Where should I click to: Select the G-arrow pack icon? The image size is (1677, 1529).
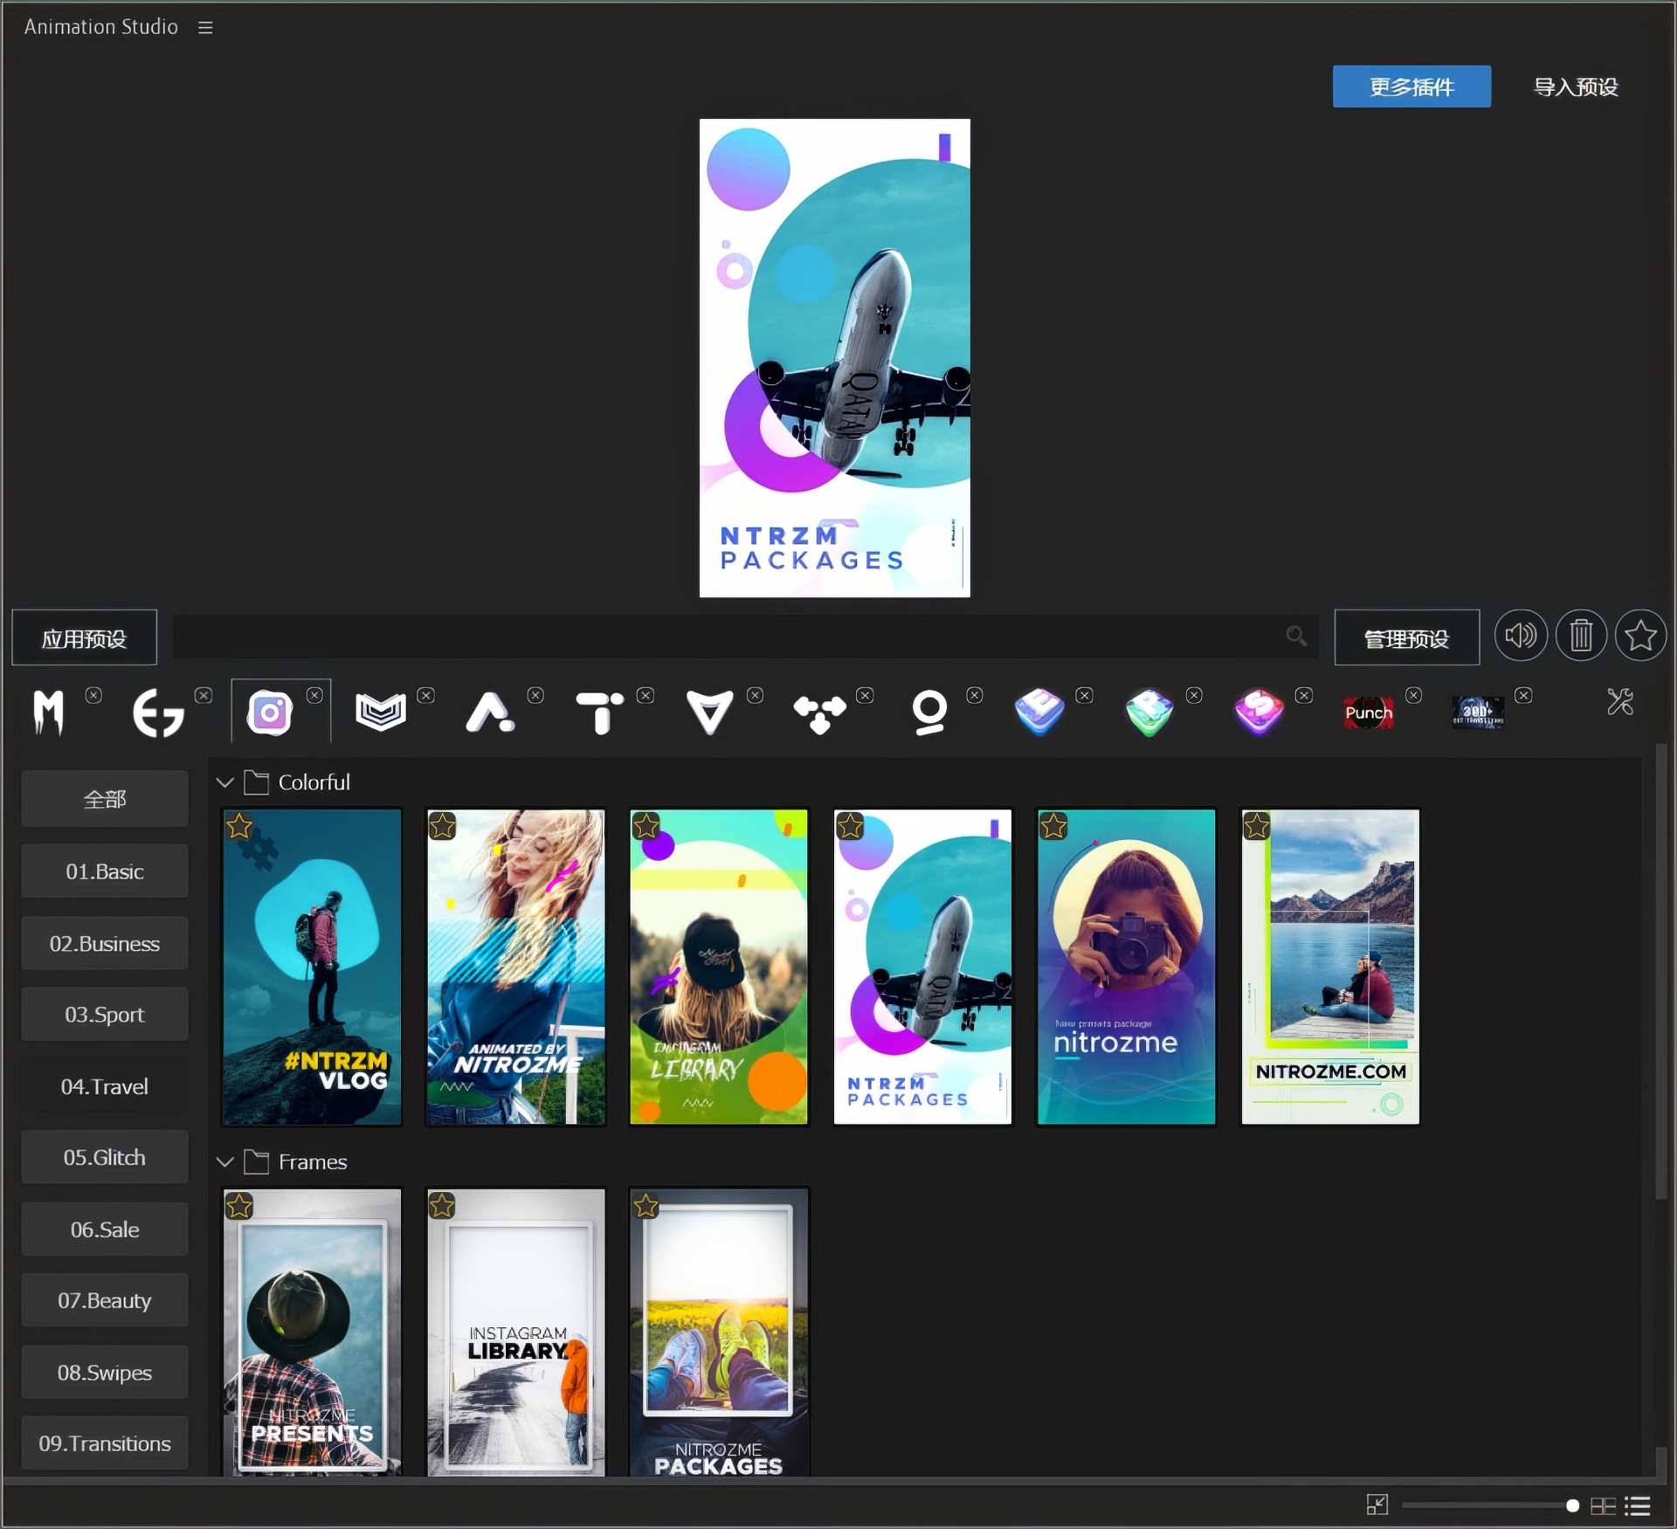(x=158, y=713)
